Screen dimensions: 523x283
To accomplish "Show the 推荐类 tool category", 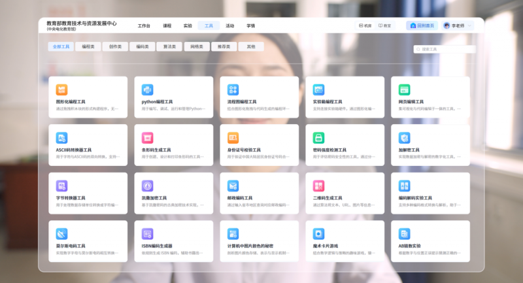I will click(224, 47).
